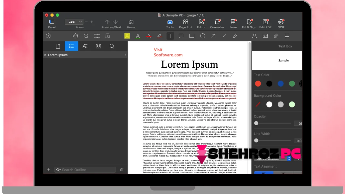Choose the red text color swatch
Viewport: 345px width, 194px height.
pyautogui.click(x=258, y=84)
